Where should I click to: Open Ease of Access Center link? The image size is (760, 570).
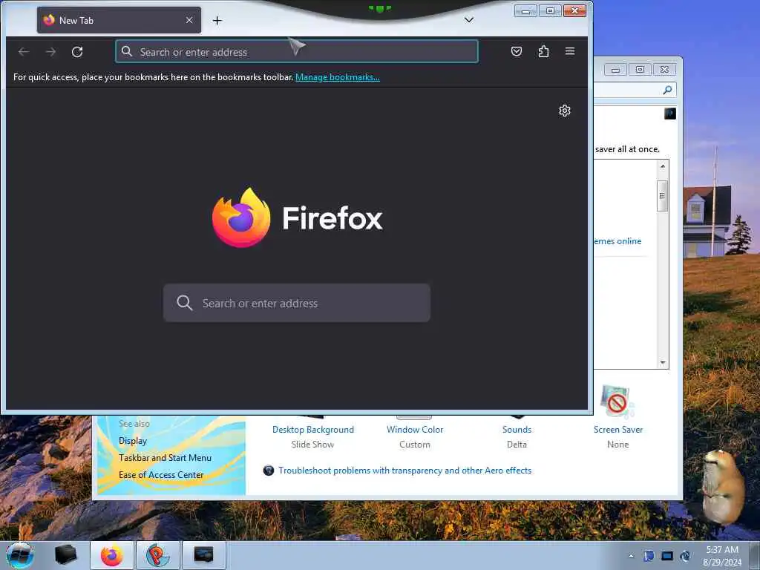[x=161, y=475]
